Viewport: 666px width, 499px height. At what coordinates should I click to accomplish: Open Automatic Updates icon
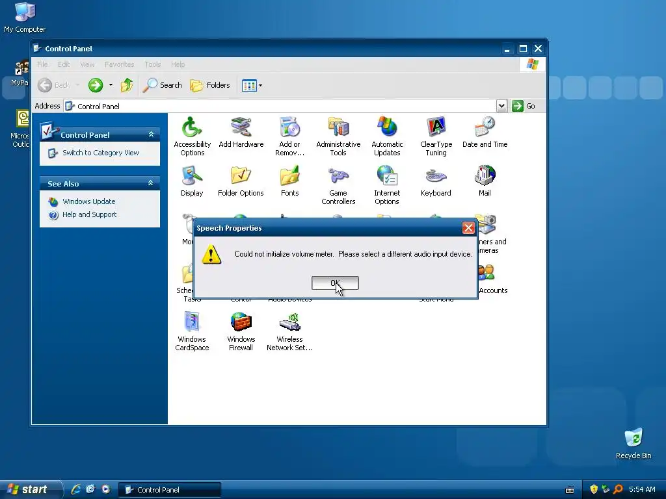click(x=387, y=136)
